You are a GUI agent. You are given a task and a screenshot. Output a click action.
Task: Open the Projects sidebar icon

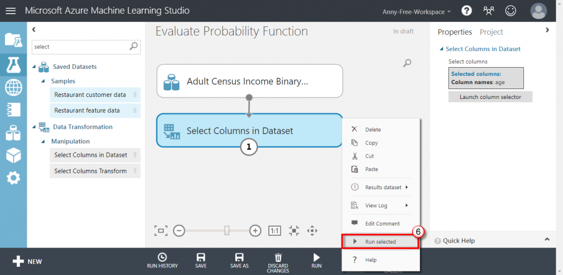[13, 40]
